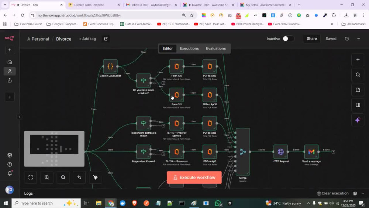Click the Add node plus button on canvas

[358, 59]
